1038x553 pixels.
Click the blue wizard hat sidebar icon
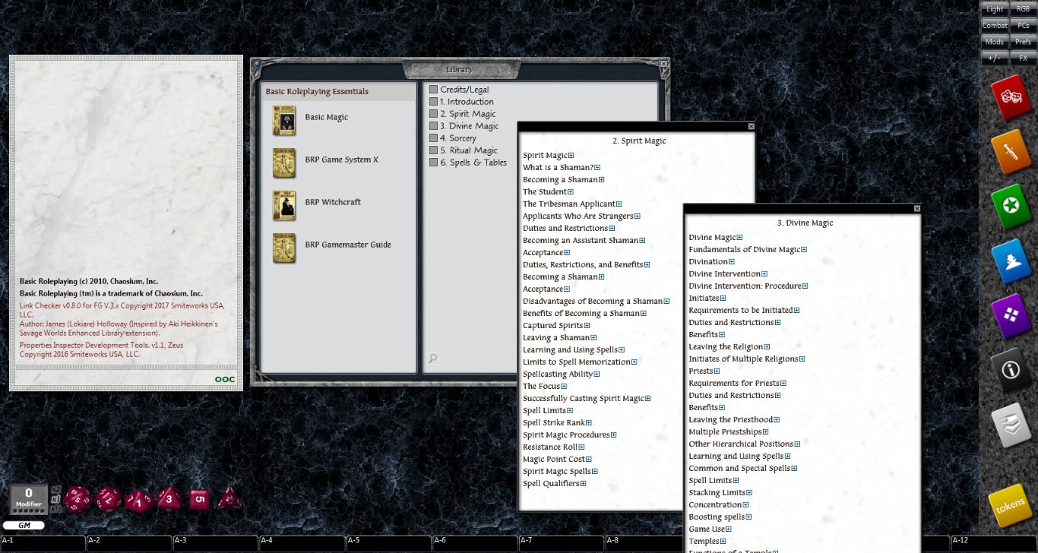pyautogui.click(x=1010, y=263)
